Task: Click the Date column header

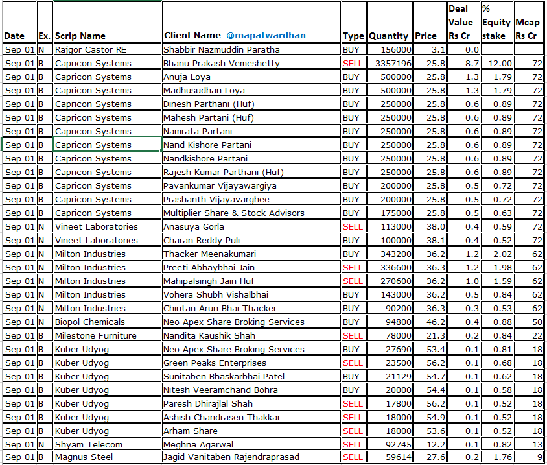Action: [x=19, y=22]
